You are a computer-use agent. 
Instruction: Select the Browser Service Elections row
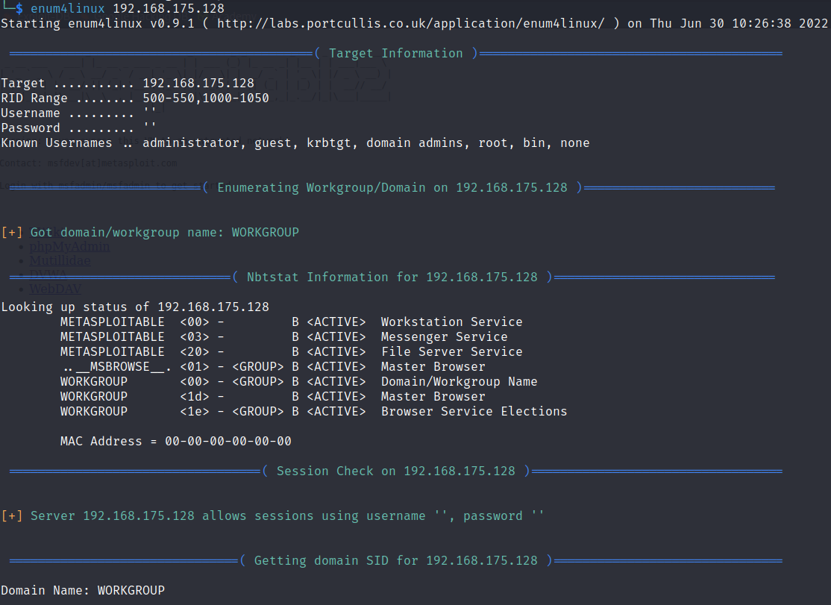(314, 411)
